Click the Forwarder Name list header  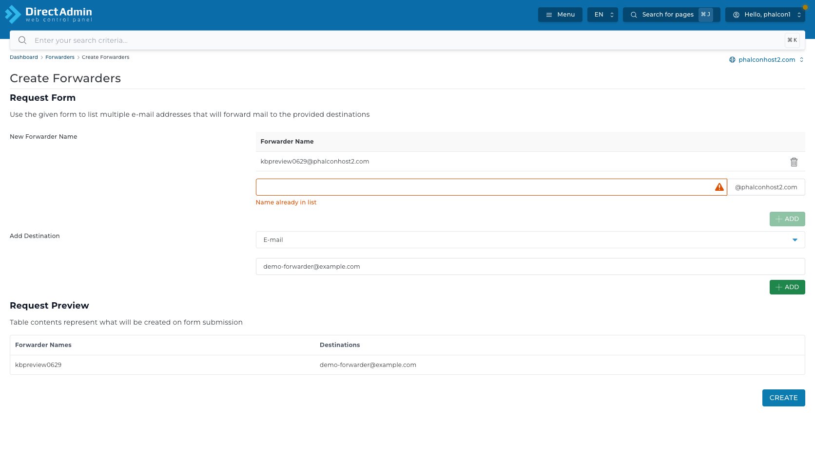tap(287, 142)
